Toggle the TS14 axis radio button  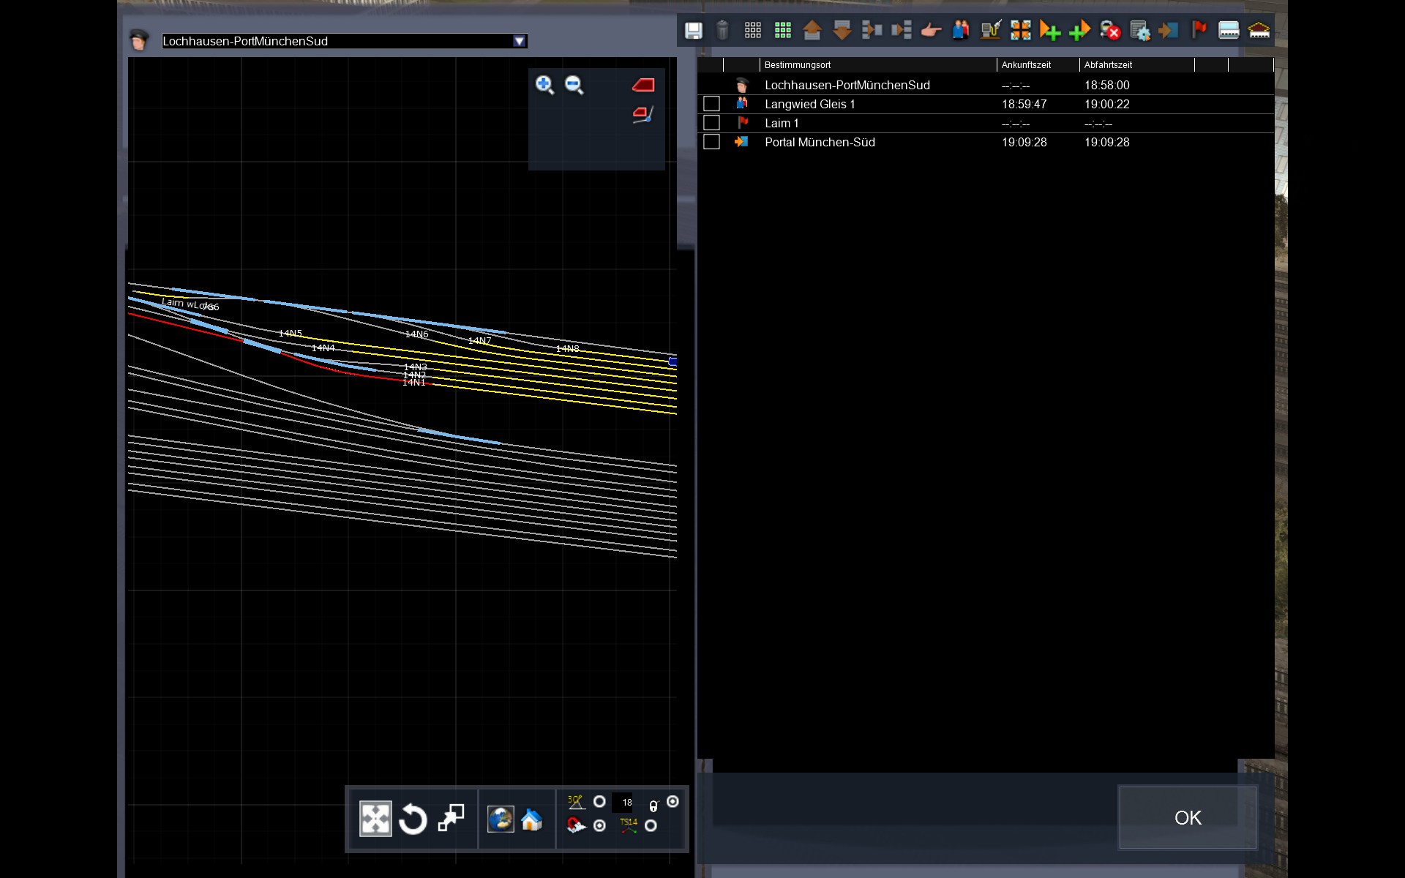pyautogui.click(x=651, y=825)
